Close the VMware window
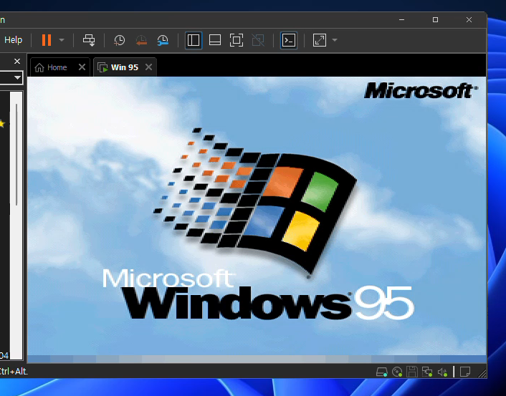The width and height of the screenshot is (506, 396). point(469,20)
